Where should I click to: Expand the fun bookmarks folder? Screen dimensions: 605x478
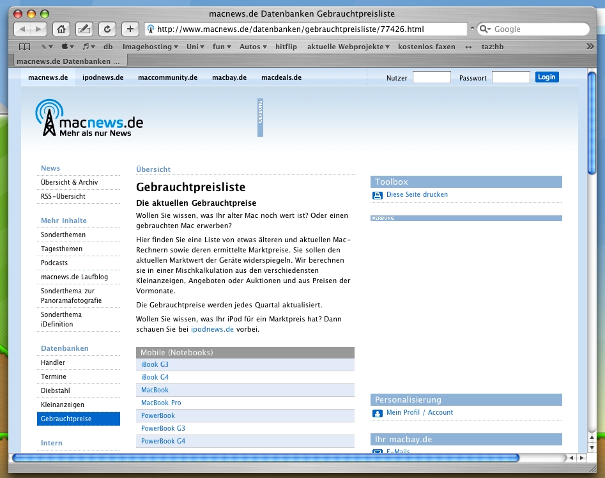pos(222,47)
